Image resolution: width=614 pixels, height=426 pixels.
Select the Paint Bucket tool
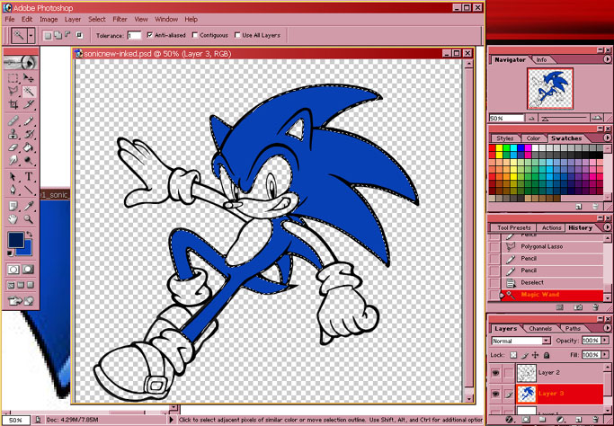28,147
